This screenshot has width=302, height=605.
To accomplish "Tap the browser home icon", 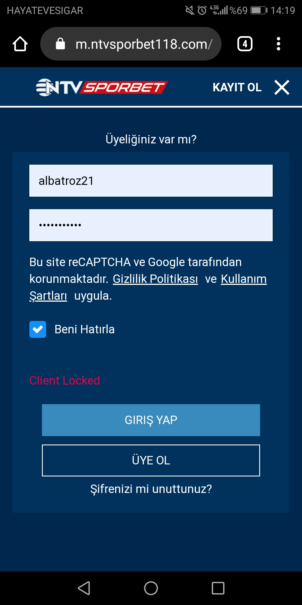I will [x=20, y=44].
